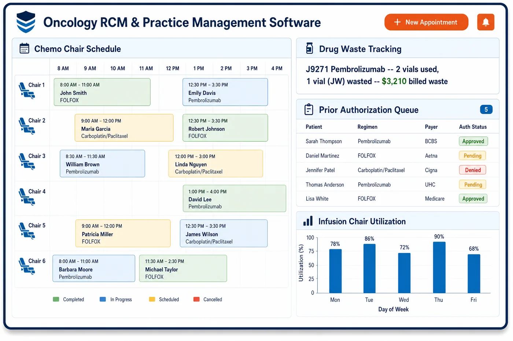Select the Chair 2 seat icon
Screen dimensions: 513x341
coord(27,126)
